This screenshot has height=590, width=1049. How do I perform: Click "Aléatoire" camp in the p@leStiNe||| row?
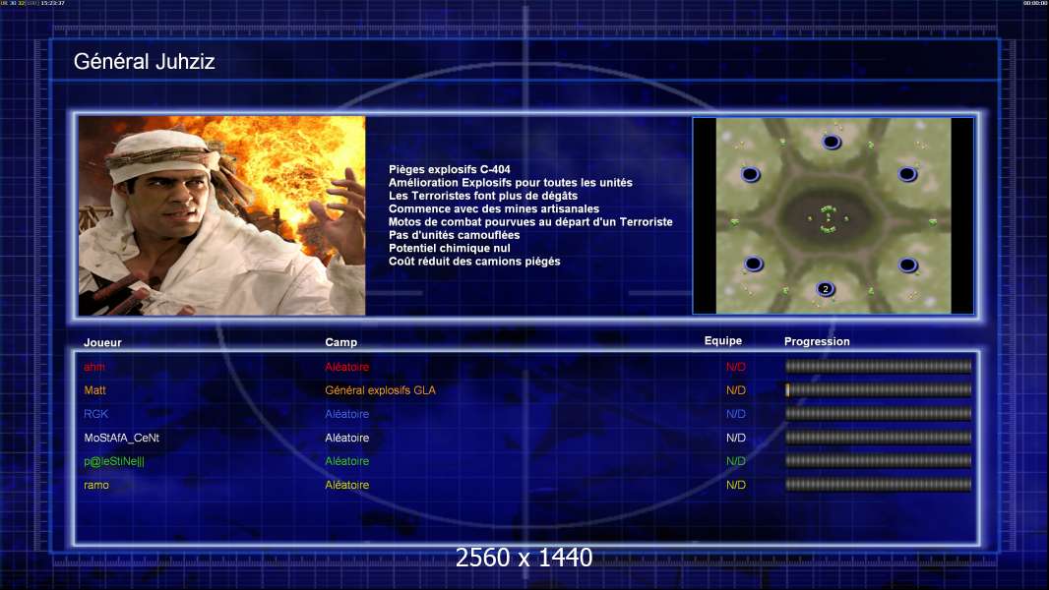(346, 461)
